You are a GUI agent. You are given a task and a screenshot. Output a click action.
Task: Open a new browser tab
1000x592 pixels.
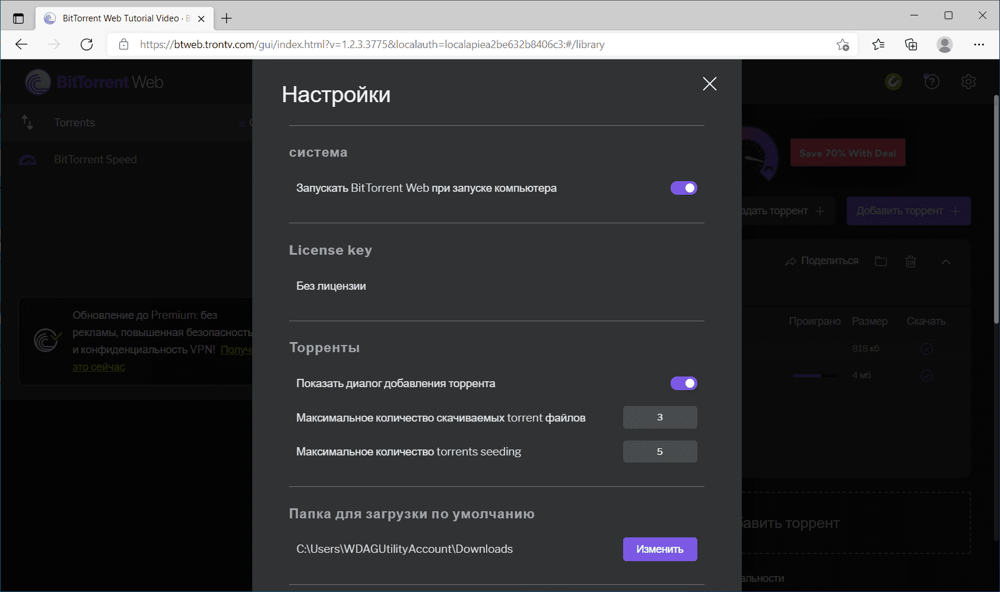coord(227,18)
